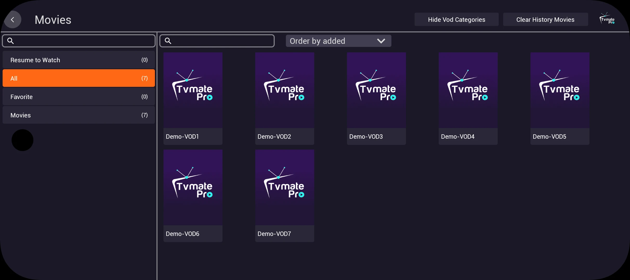Open Demo-VOD3 poster
The width and height of the screenshot is (630, 280).
pos(376,90)
